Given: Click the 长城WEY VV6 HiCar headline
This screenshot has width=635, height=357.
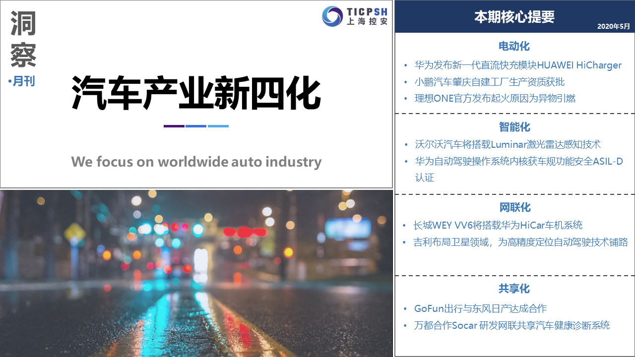Looking at the screenshot, I should pos(498,225).
